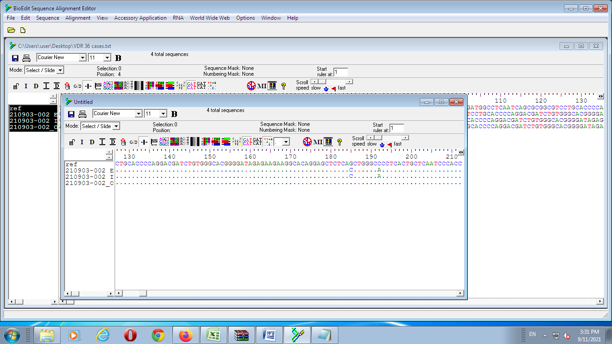Open the RNA menu

pos(178,18)
